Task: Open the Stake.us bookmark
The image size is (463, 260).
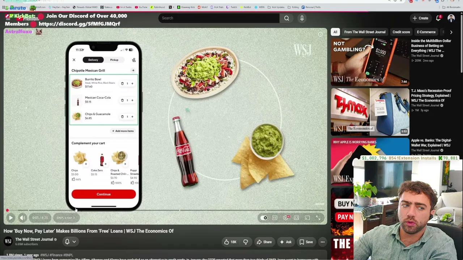Action: point(106,7)
